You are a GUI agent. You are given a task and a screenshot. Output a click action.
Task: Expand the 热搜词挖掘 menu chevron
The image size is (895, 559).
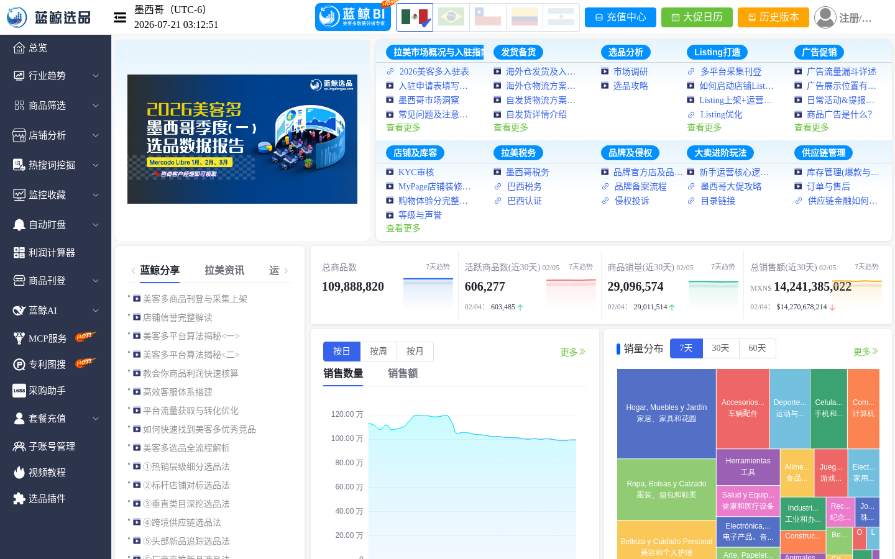(x=96, y=165)
